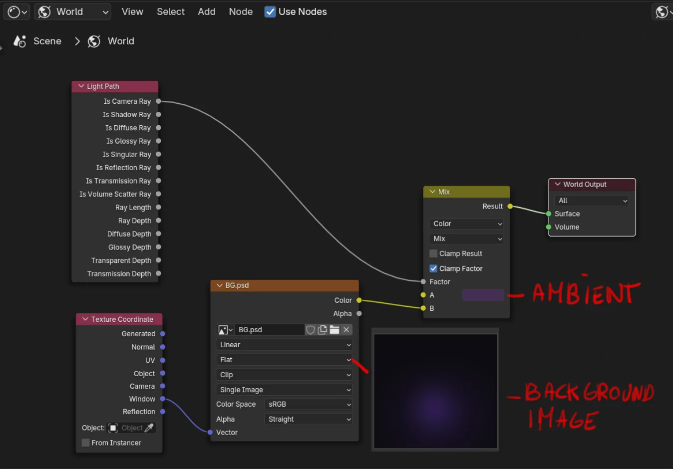The image size is (674, 470).
Task: Click the fake user shield icon for BG.psd
Action: [311, 330]
